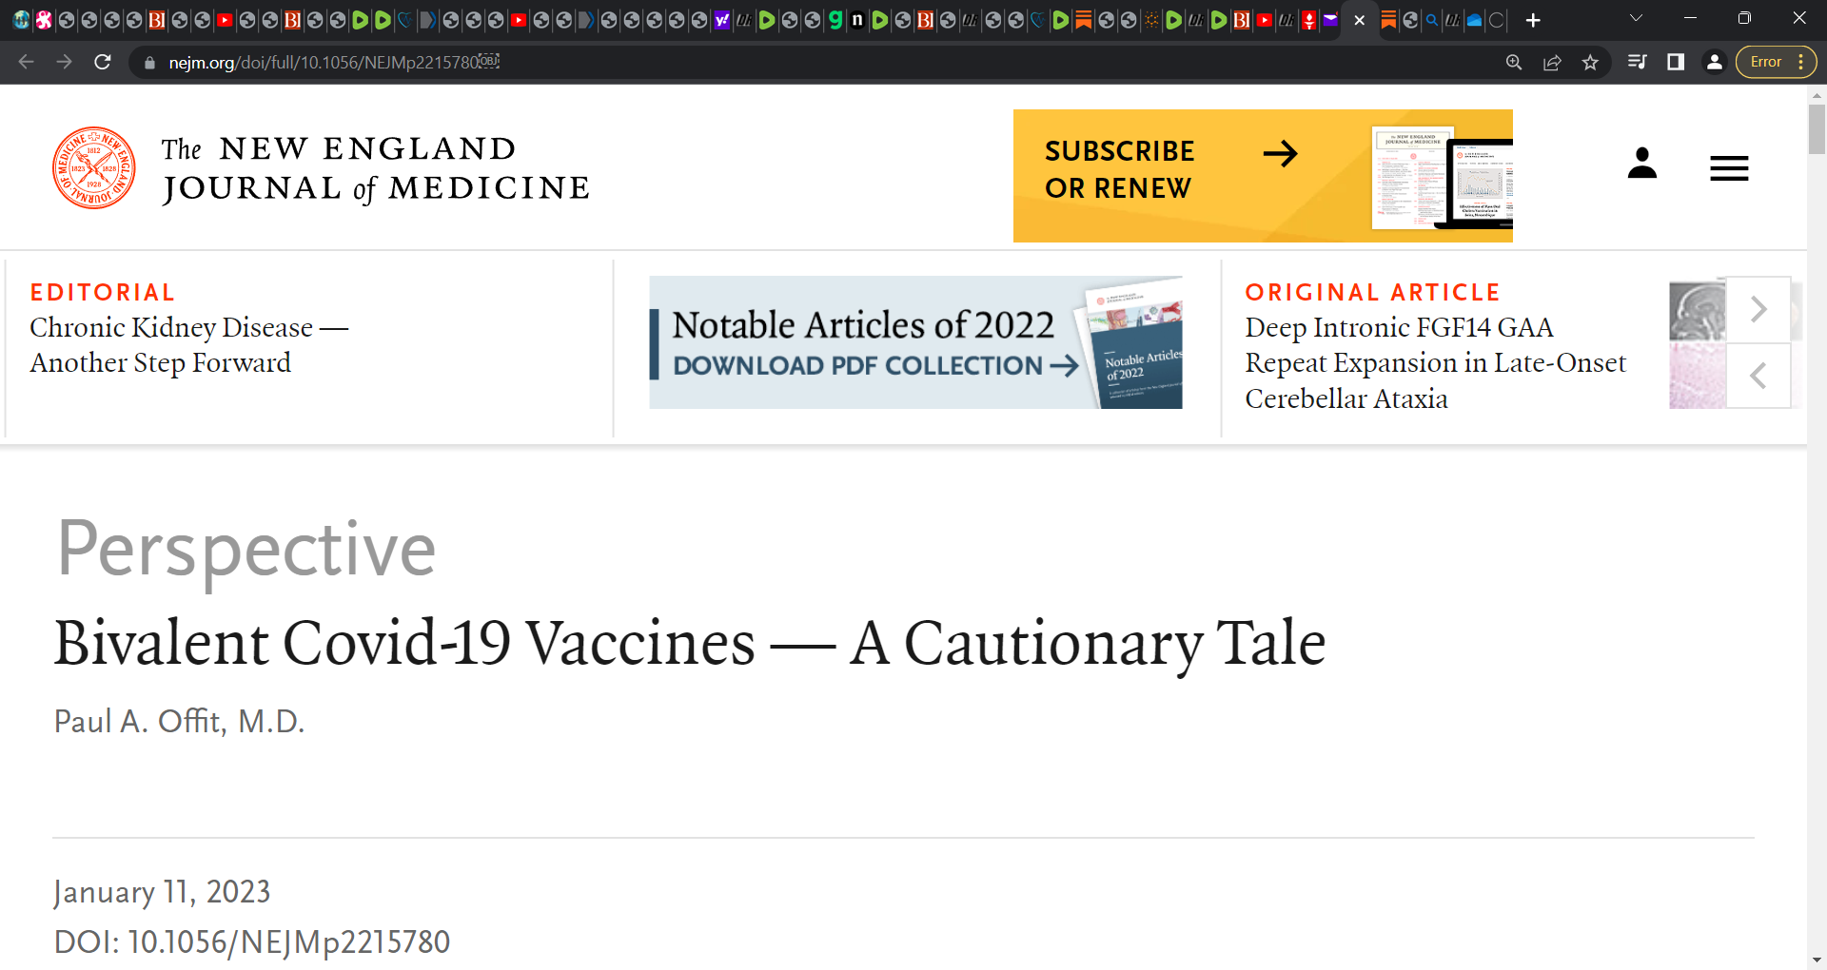
Task: Bookmark this page with the star icon
Action: click(x=1590, y=63)
